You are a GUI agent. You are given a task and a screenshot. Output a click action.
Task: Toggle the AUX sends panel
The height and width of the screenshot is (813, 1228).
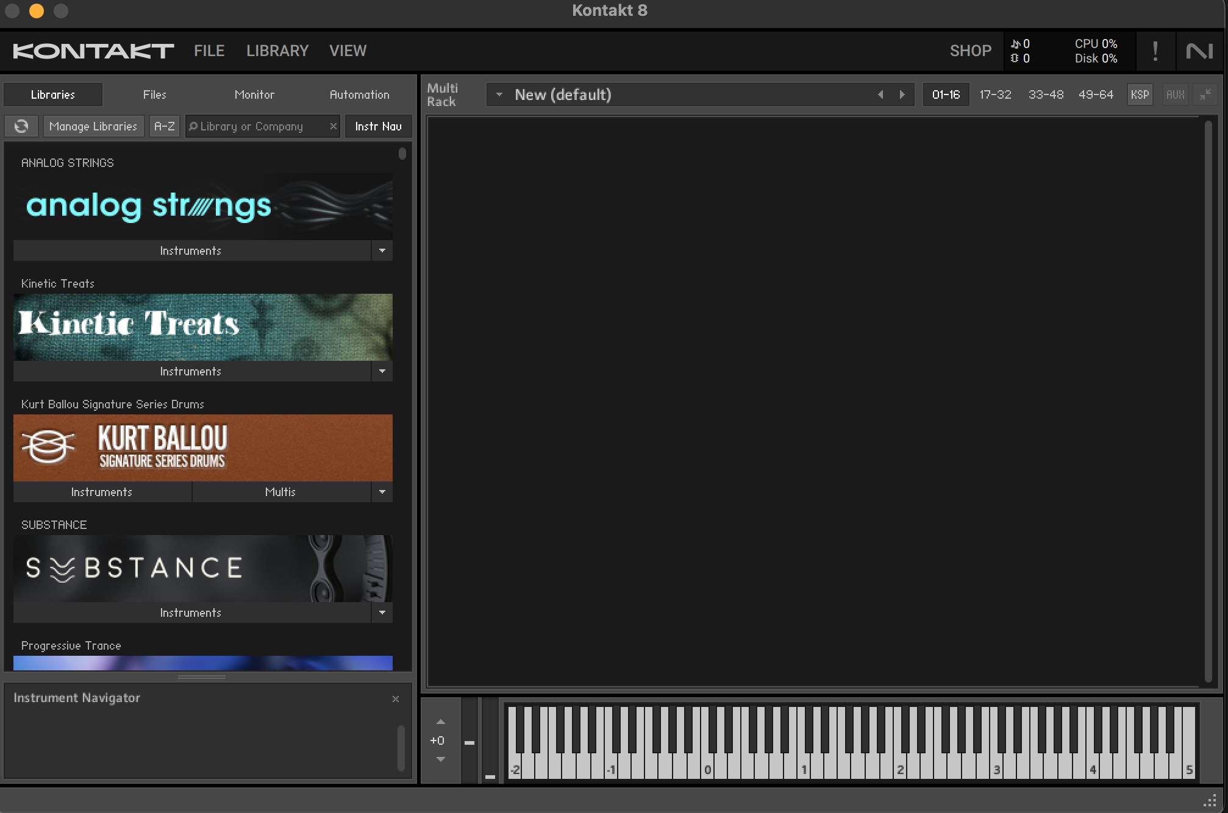[1175, 94]
